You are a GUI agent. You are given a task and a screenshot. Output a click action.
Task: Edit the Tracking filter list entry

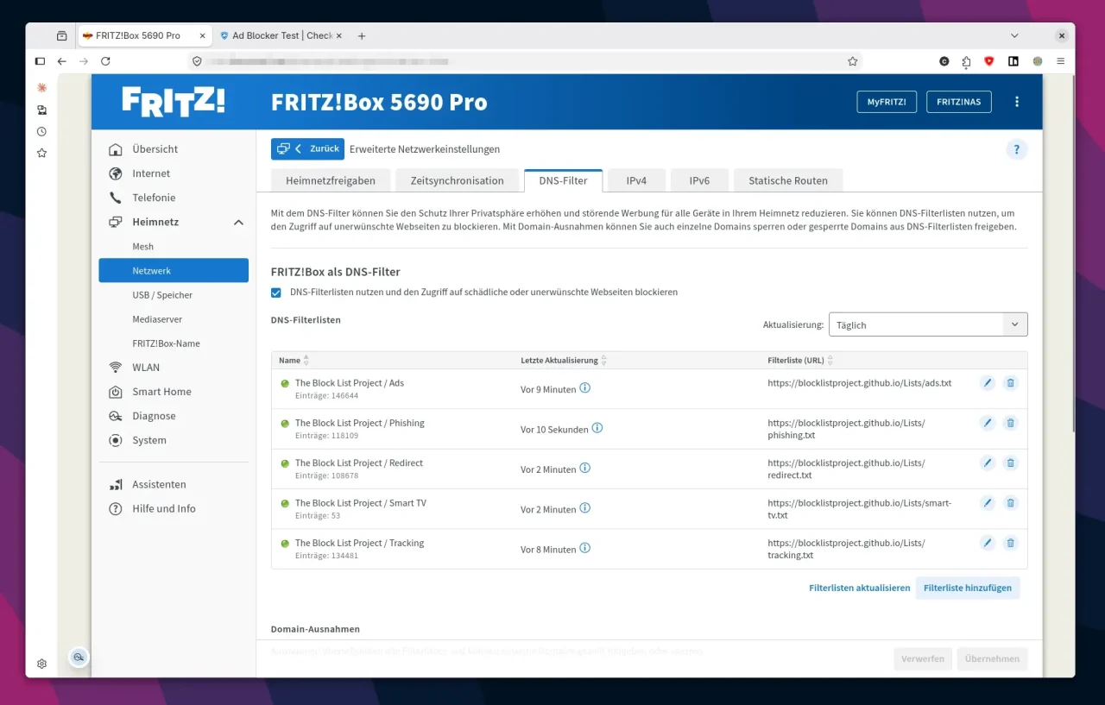[988, 543]
